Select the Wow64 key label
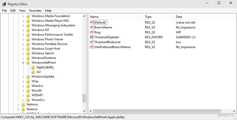The width and height of the screenshot is (237, 120). point(36,91)
